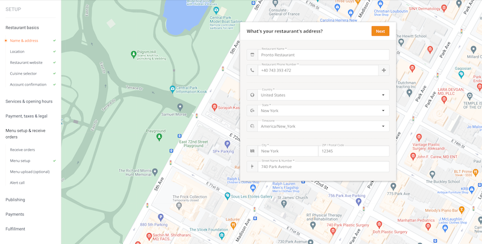482x244 pixels.
Task: Open the Country dropdown showing United States
Action: [324, 95]
